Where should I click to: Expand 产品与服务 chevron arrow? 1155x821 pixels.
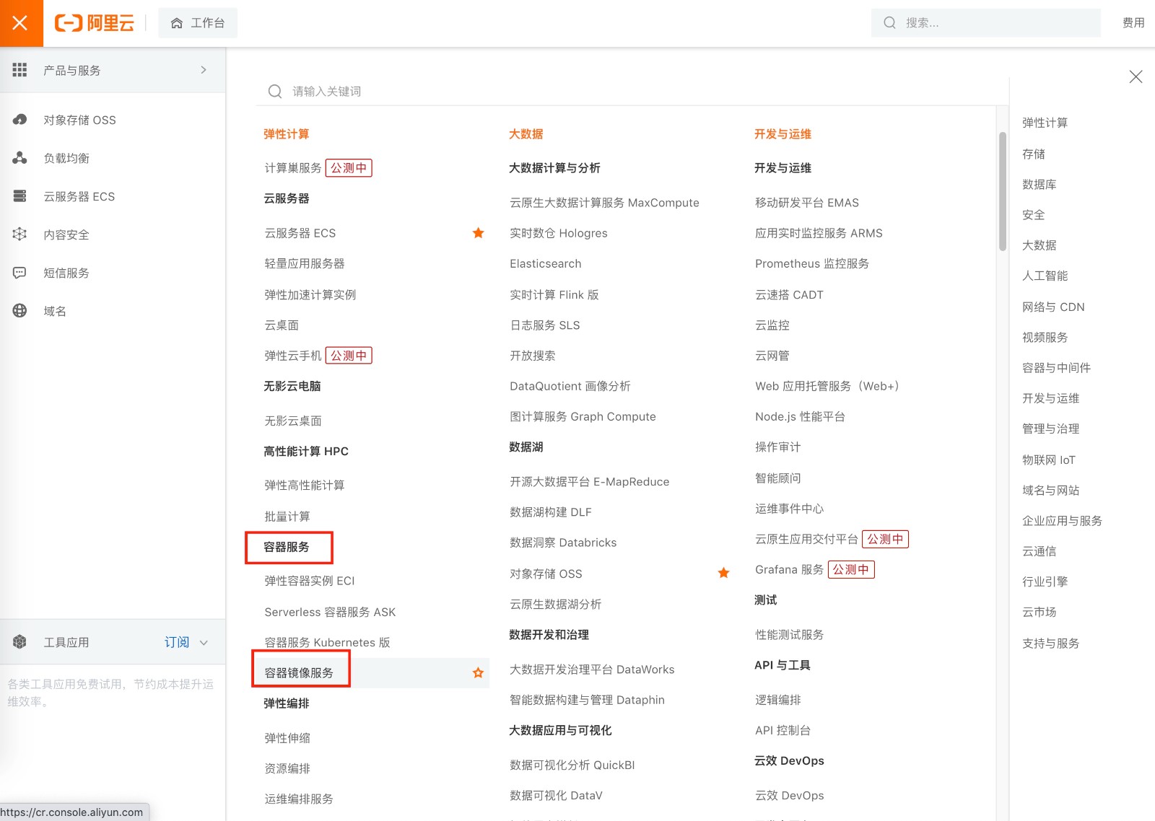tap(204, 70)
